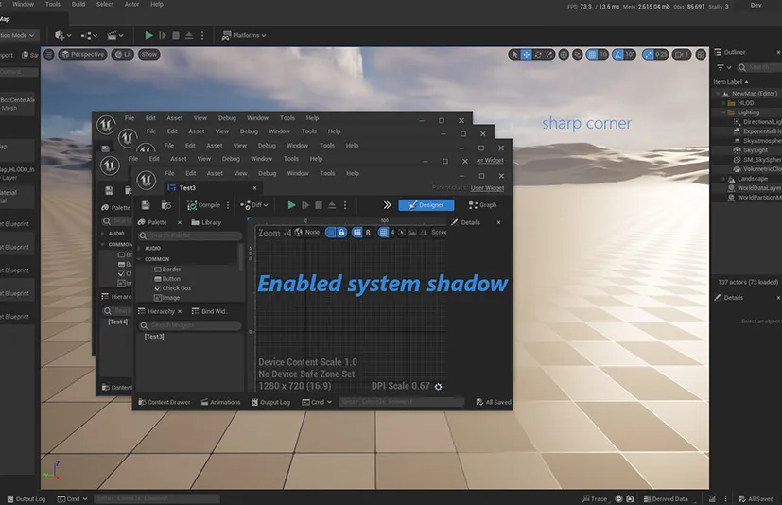Select the viewport rotate tool
The image size is (782, 505).
[x=538, y=55]
